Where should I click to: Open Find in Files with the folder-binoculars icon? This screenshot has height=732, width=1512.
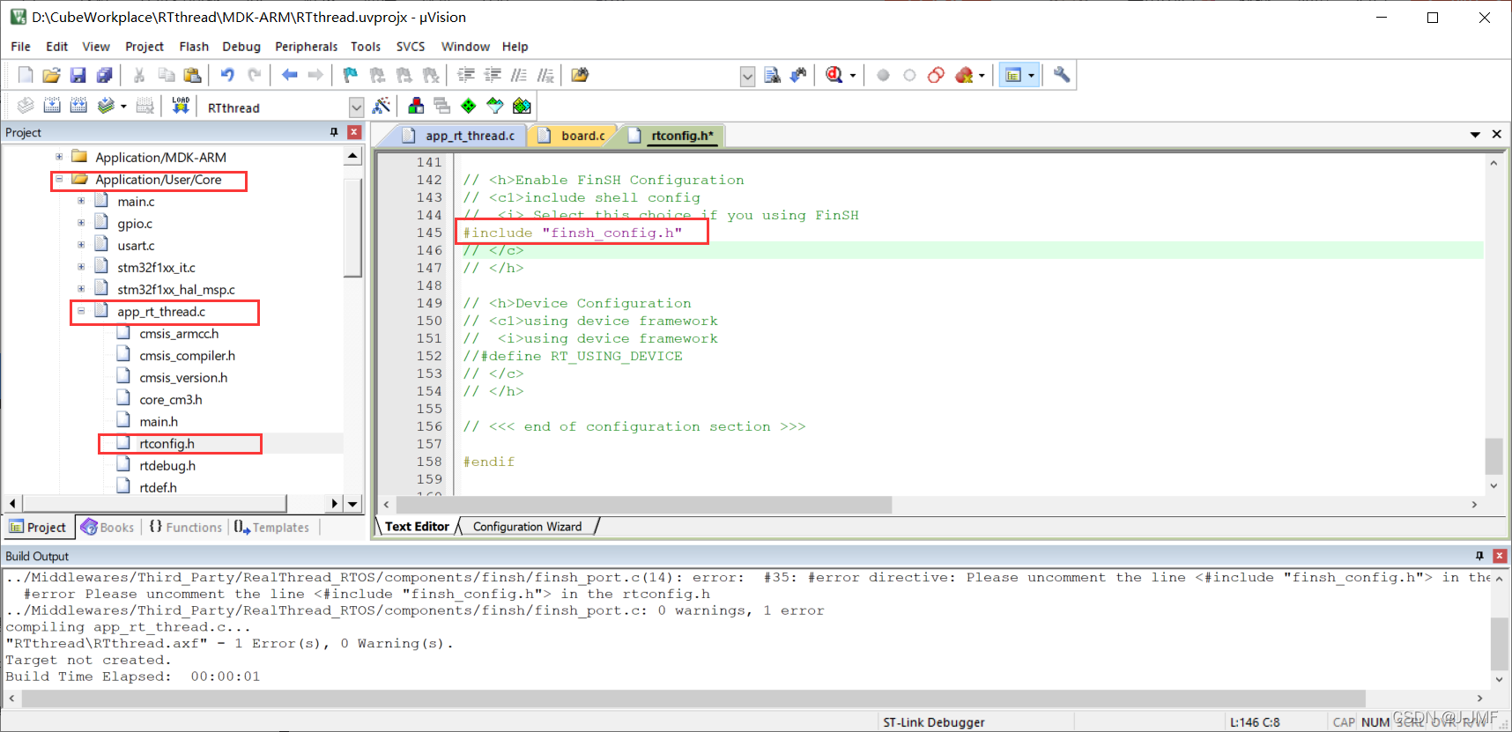coord(580,75)
